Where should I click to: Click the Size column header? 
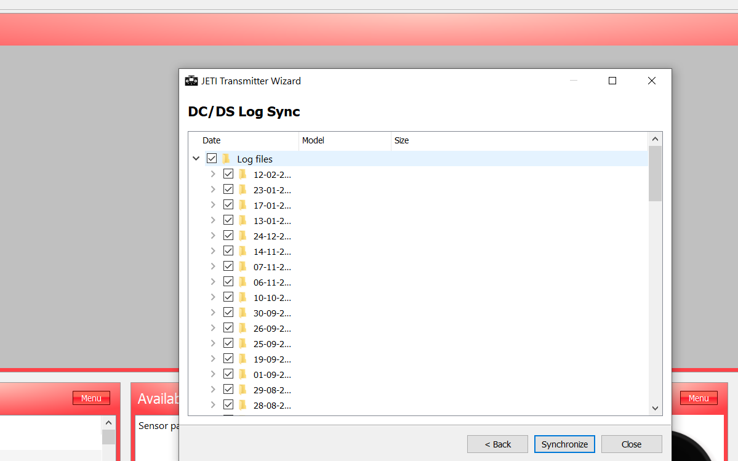[519, 141]
